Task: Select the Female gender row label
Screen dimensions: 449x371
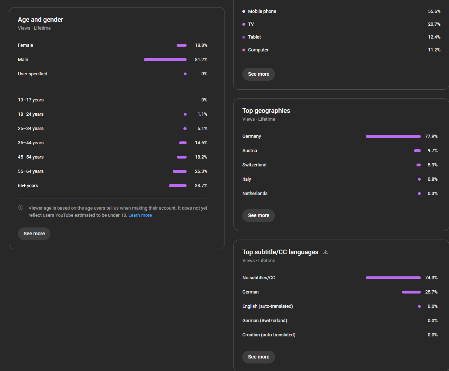Action: (x=25, y=45)
